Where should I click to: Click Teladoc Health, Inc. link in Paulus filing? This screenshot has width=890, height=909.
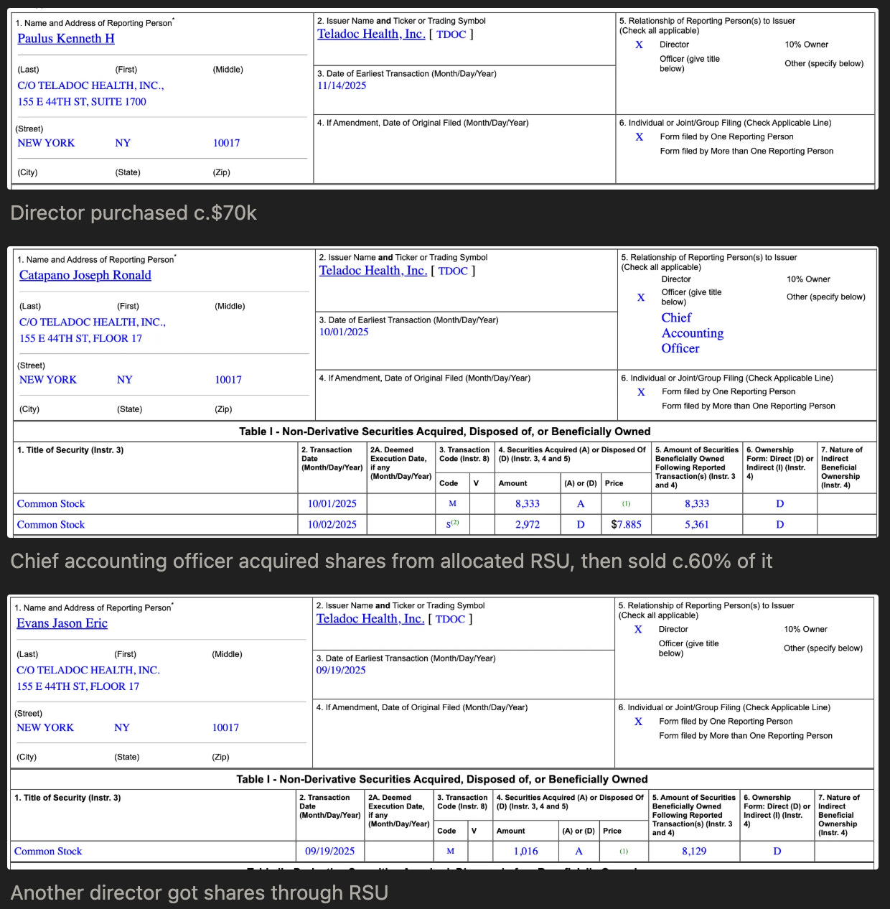click(371, 34)
